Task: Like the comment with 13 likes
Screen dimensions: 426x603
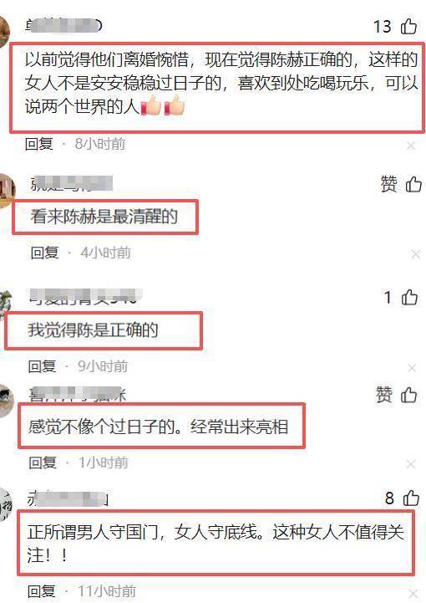Action: 408,27
